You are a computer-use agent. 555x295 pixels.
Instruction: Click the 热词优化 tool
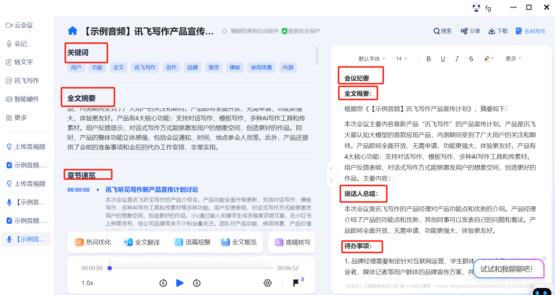pyautogui.click(x=93, y=242)
